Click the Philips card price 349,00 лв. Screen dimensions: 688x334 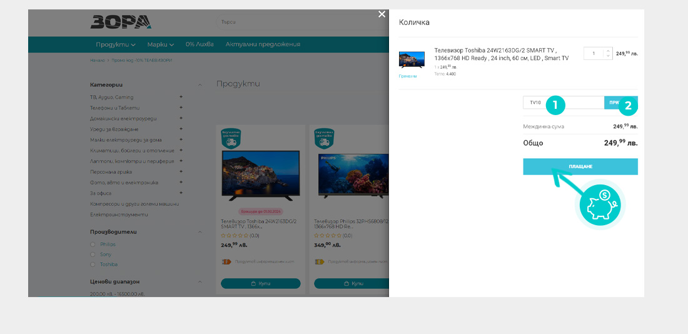coord(328,245)
